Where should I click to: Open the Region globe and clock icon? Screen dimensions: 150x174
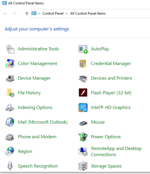pyautogui.click(x=10, y=151)
